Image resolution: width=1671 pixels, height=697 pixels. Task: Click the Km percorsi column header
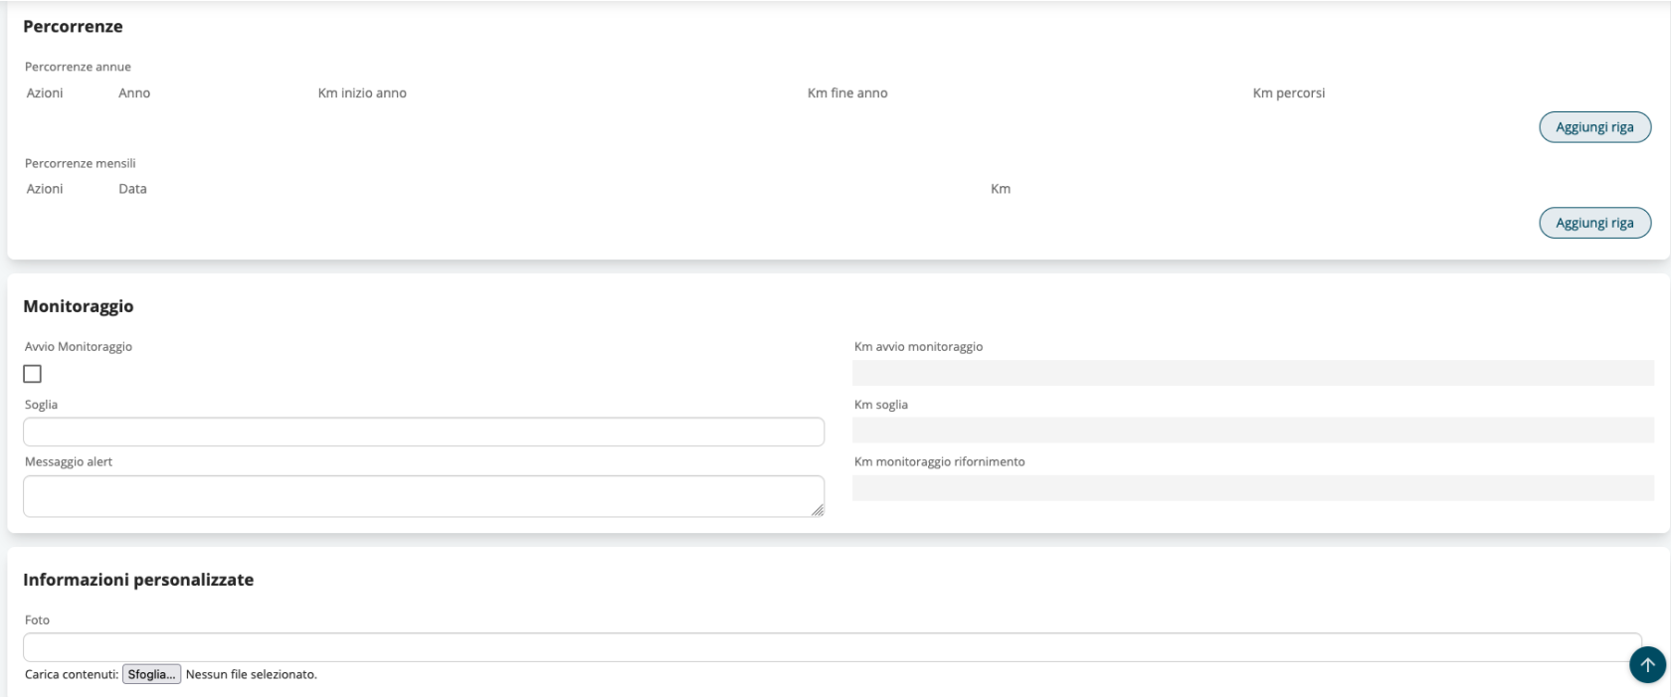(1289, 93)
